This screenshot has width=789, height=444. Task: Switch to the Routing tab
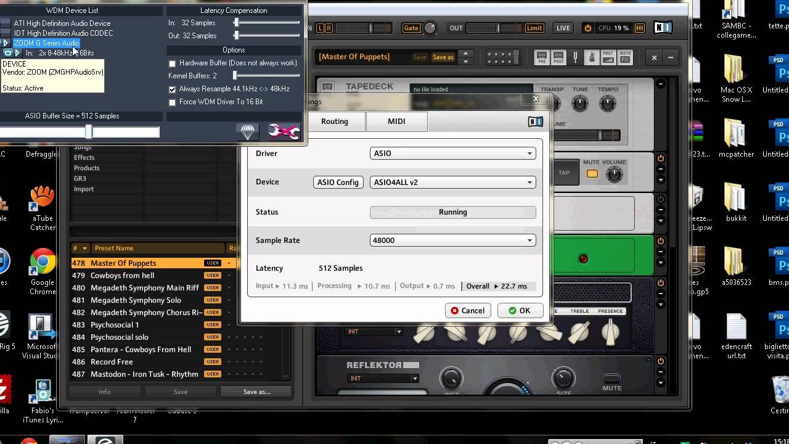pos(335,121)
